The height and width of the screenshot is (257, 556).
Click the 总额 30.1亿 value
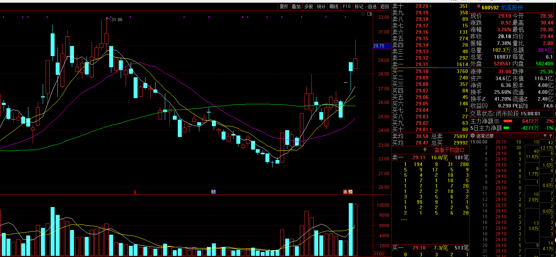546,50
